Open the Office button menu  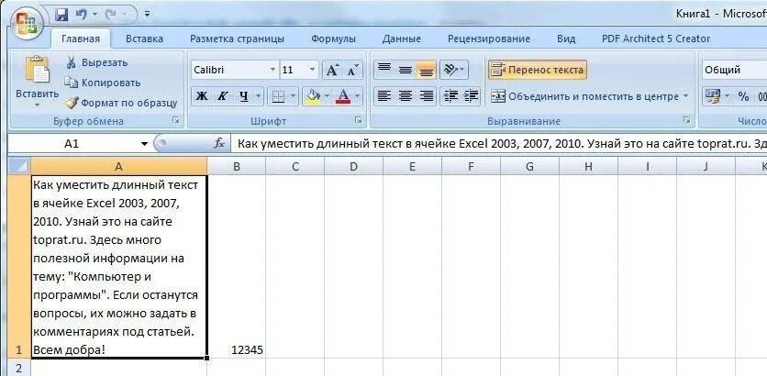(27, 24)
